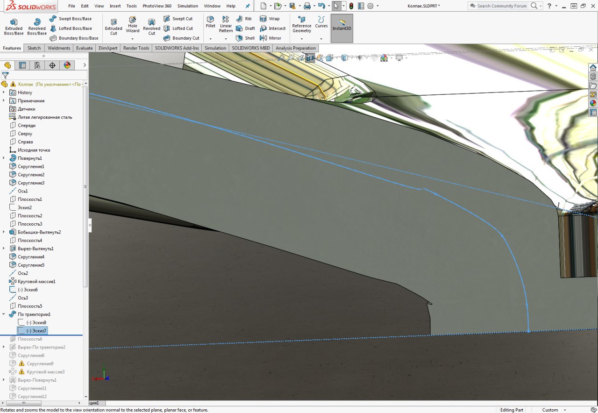The height and width of the screenshot is (413, 598).
Task: Expand the Бобышка-Вытянуть2 feature node
Action: [x=4, y=232]
